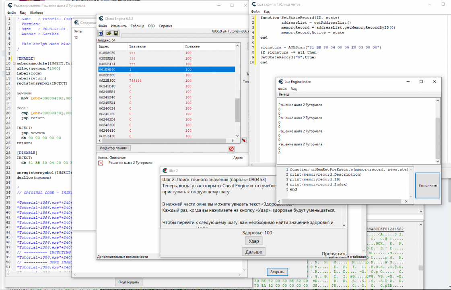
Task: Toggle active checkbox for Решение шага 2 Туториала
Action: pyautogui.click(x=101, y=163)
